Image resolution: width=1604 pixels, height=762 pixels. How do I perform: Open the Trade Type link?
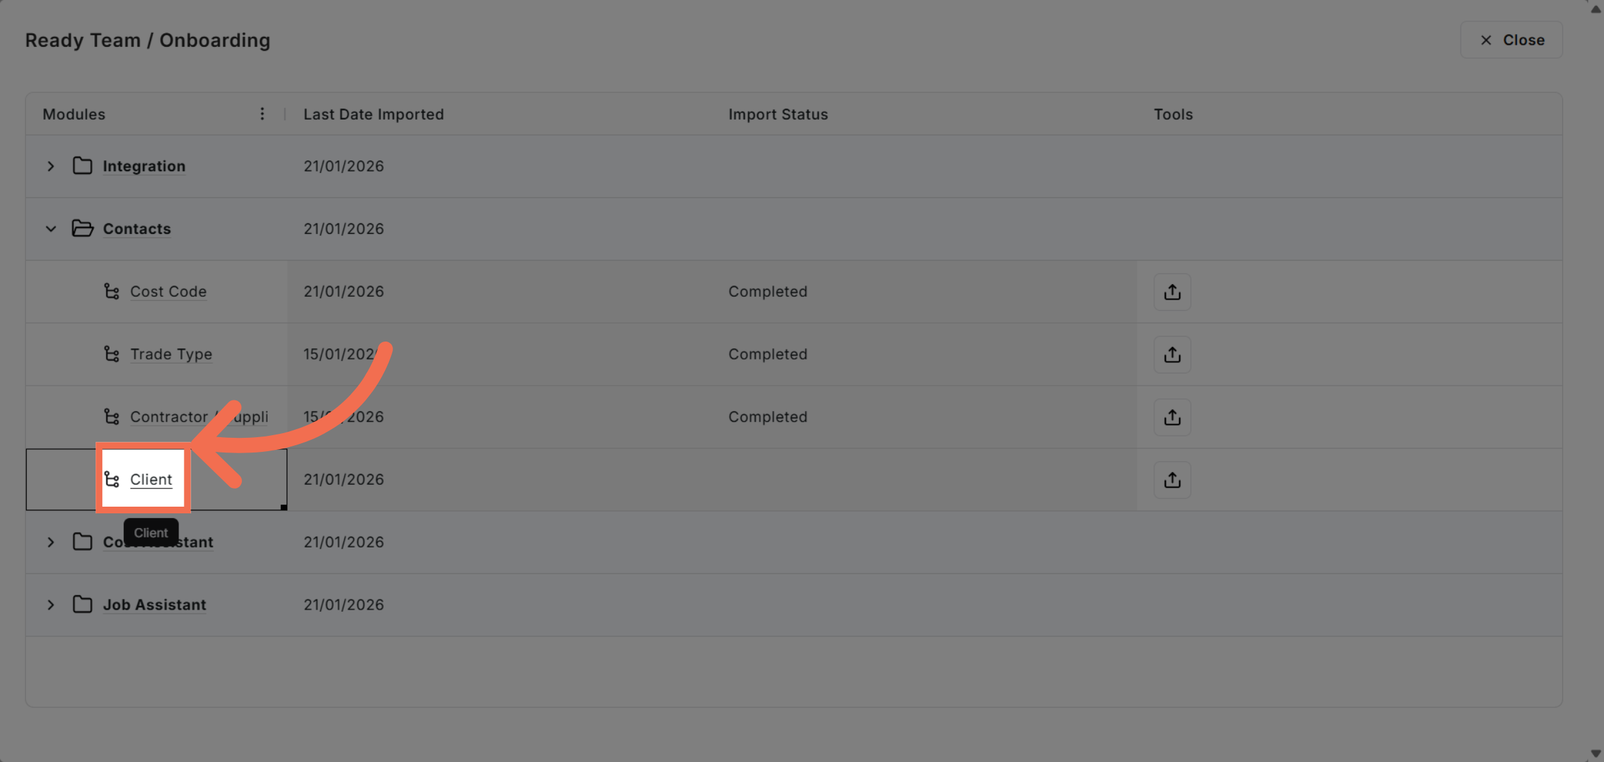[171, 354]
